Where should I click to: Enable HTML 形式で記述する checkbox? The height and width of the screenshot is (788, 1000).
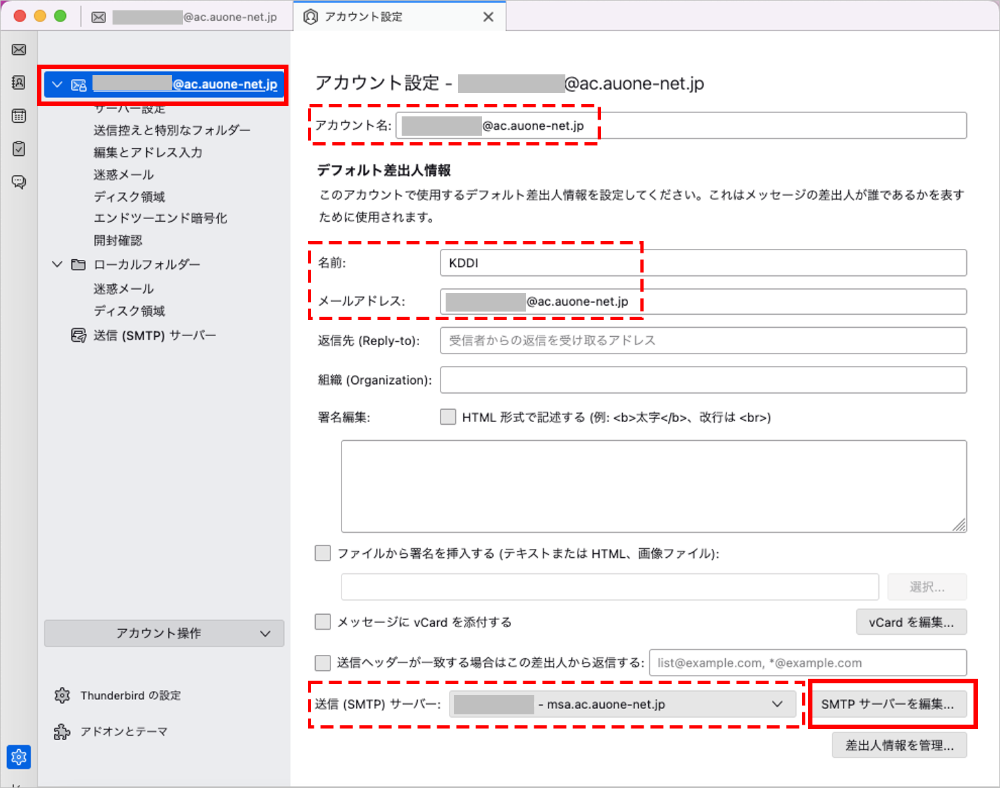click(448, 417)
